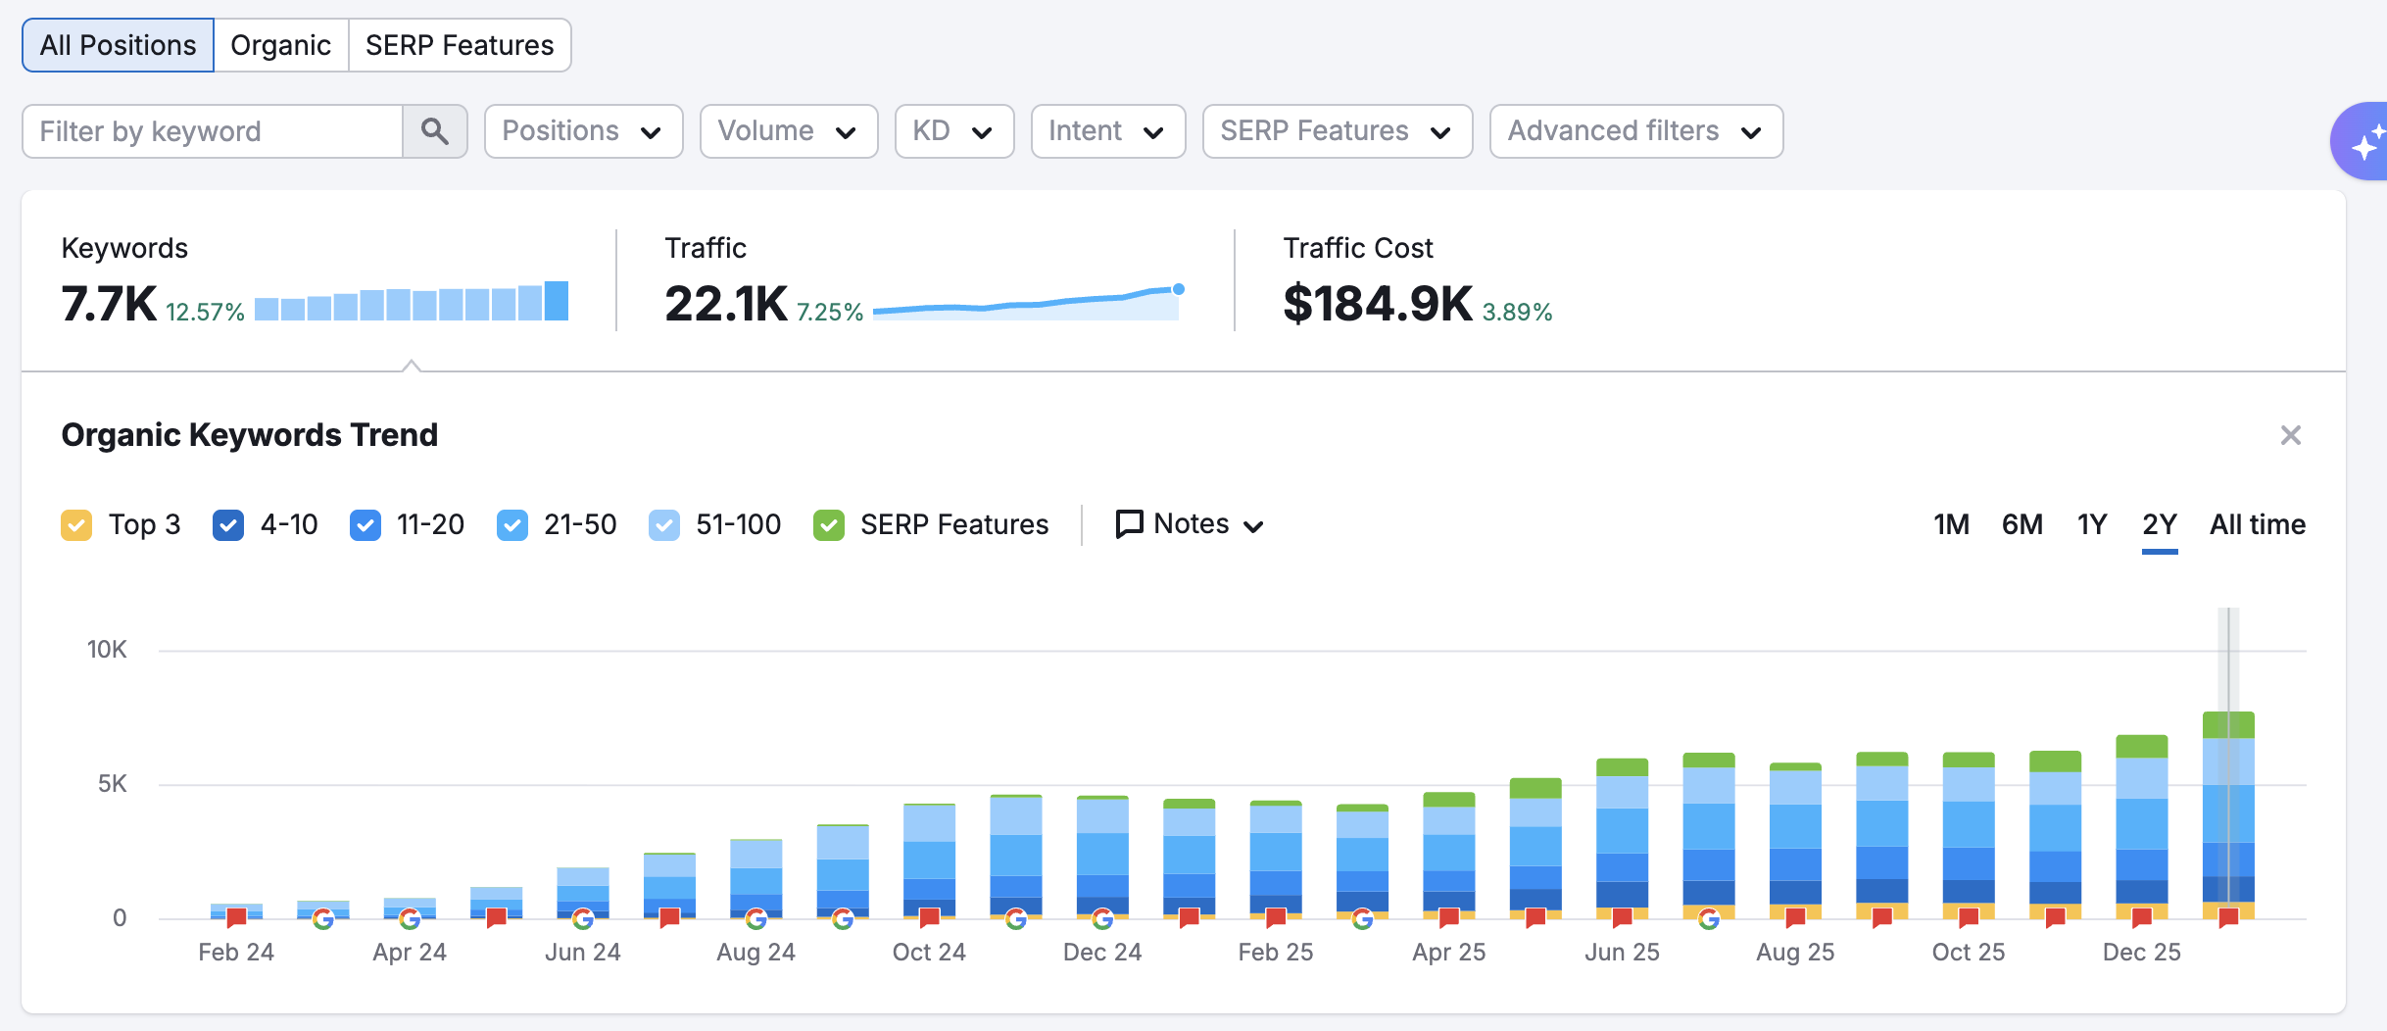Click the red note marker under Feb 24

pos(235,917)
